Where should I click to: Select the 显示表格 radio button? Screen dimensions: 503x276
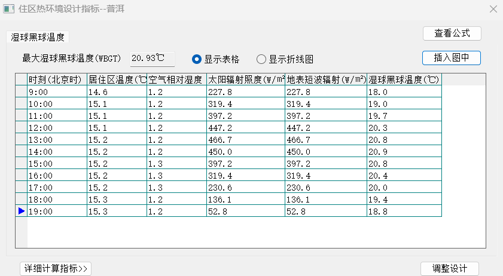196,59
